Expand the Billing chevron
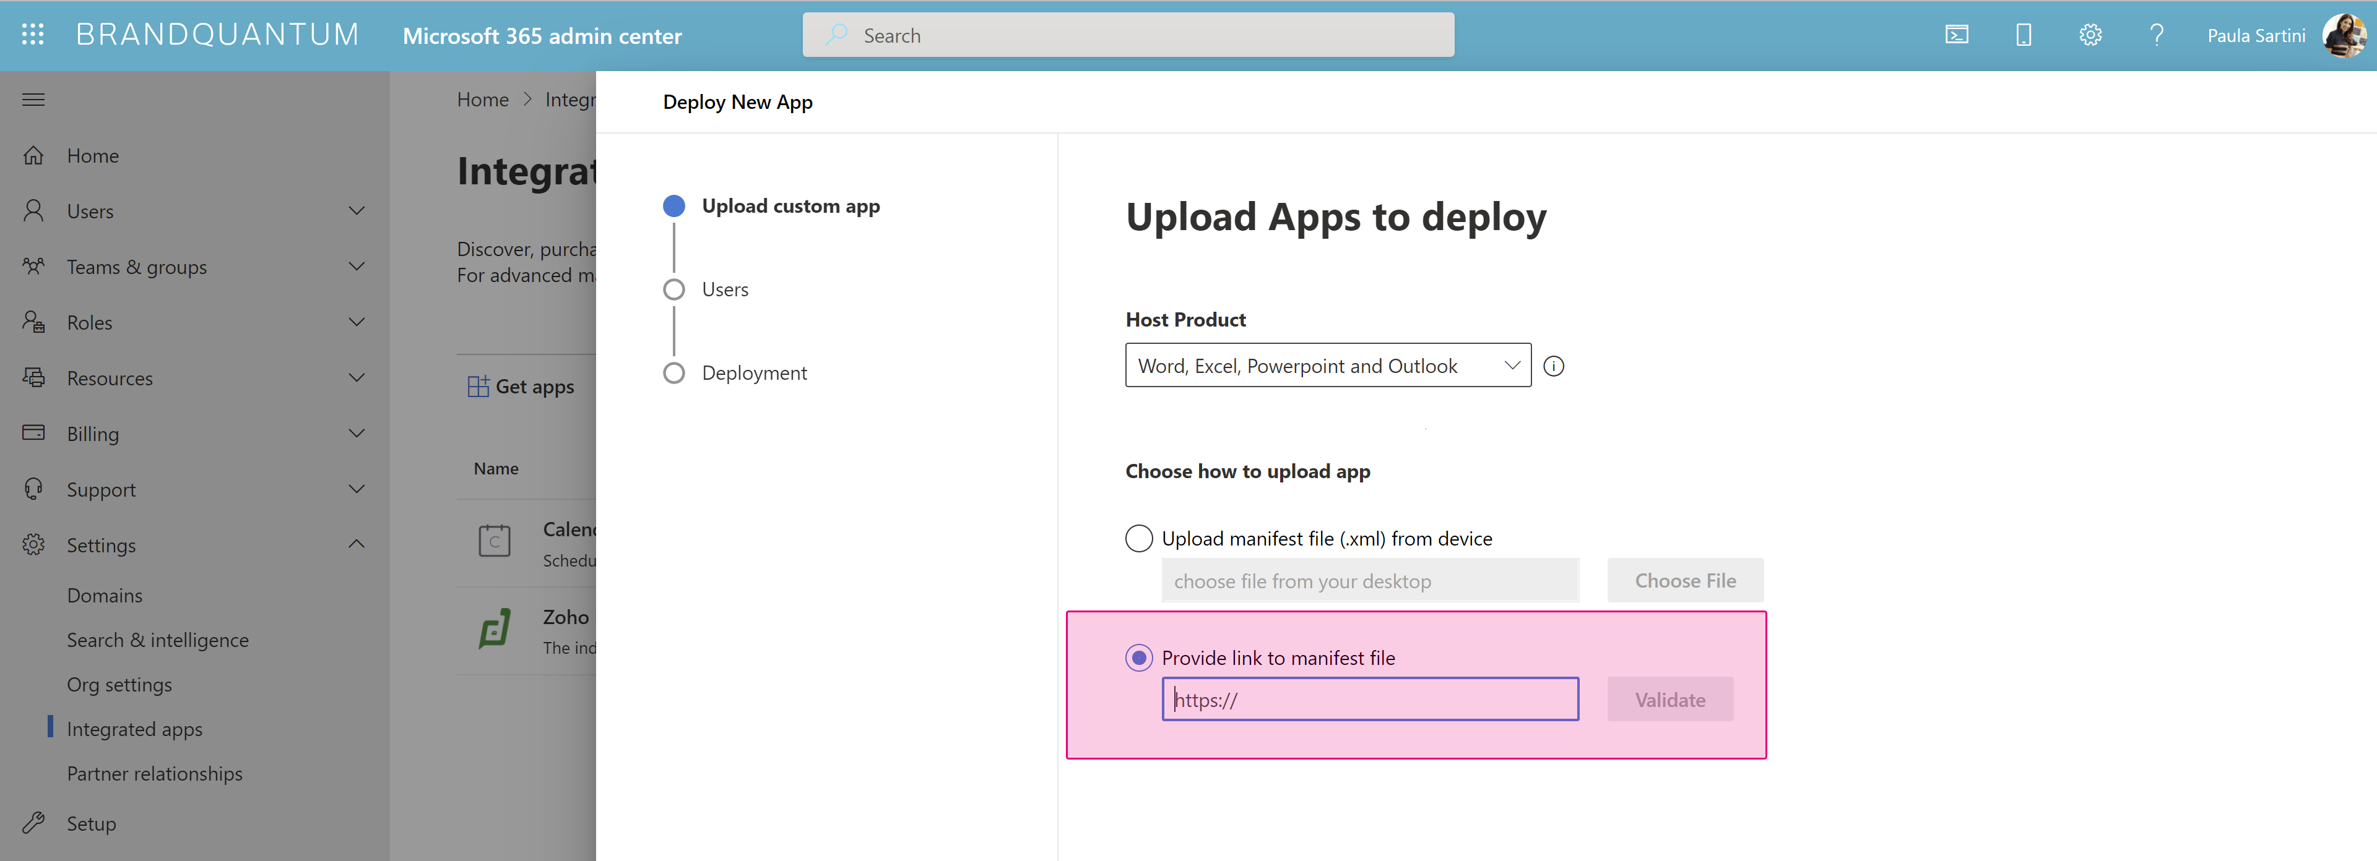Screen dimensions: 2377x861 pyautogui.click(x=357, y=433)
